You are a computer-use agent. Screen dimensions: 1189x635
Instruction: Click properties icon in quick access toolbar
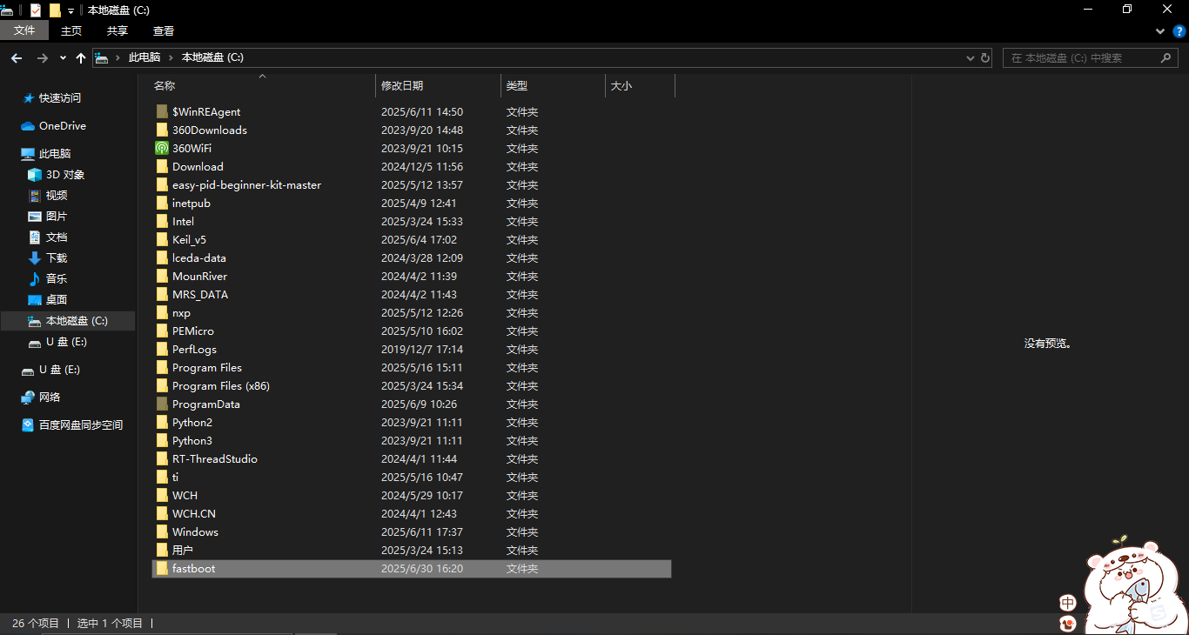pos(36,10)
